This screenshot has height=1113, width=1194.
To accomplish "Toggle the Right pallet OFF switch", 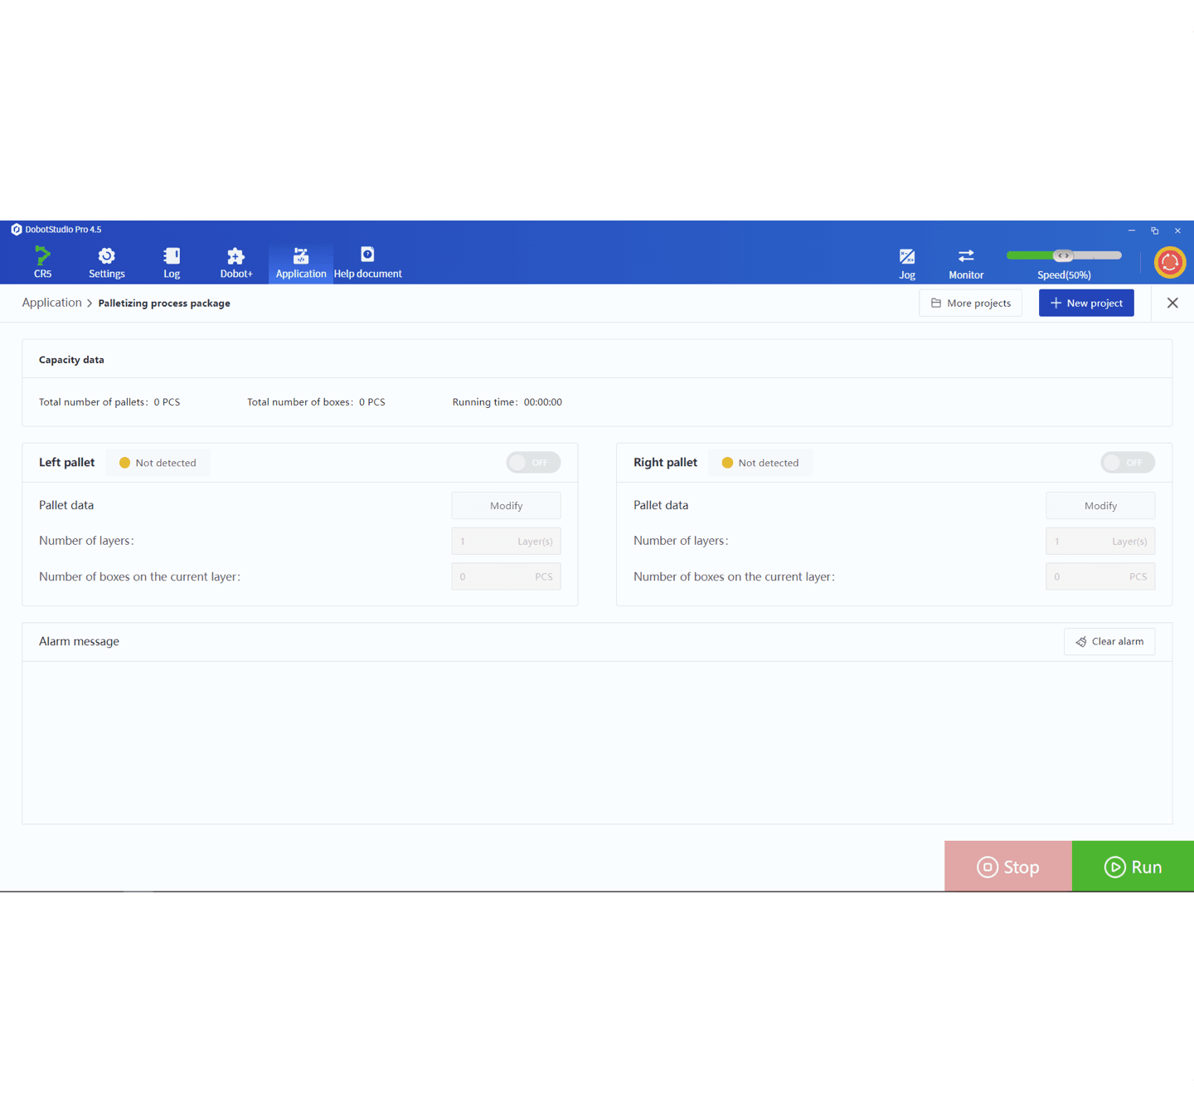I will pyautogui.click(x=1127, y=463).
